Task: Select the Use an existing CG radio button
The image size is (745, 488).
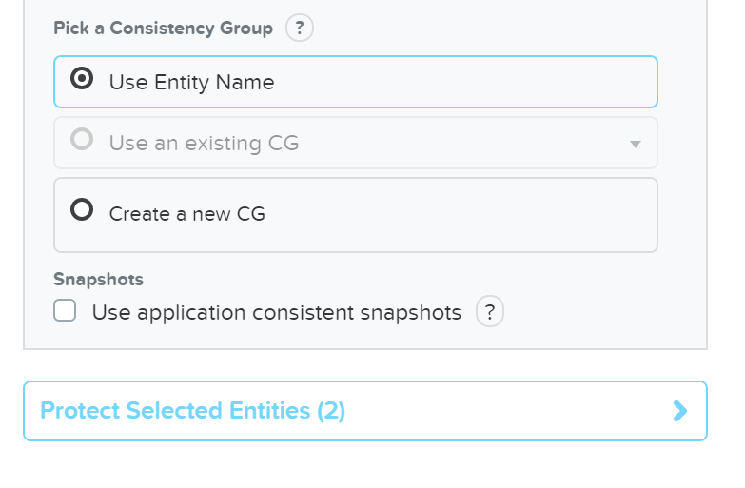Action: (83, 141)
